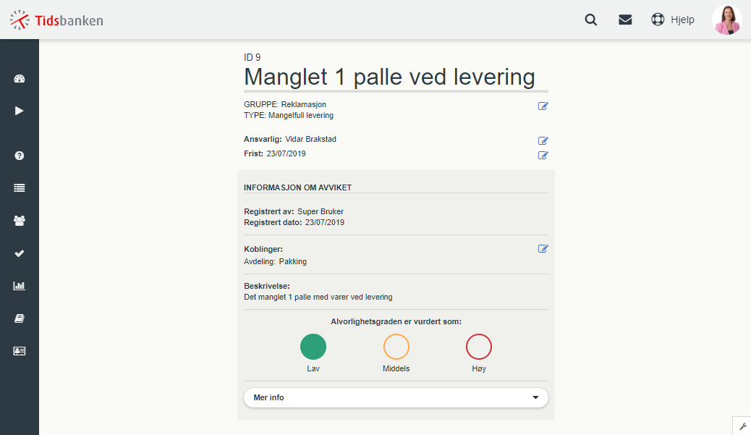Open the ID card icon in sidebar

(x=19, y=351)
